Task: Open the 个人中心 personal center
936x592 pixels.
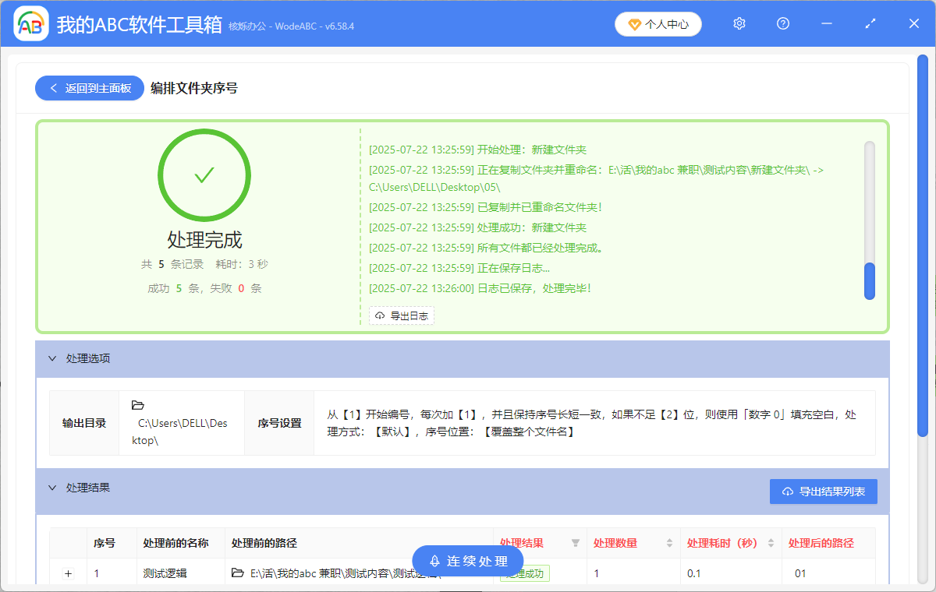Action: point(658,24)
